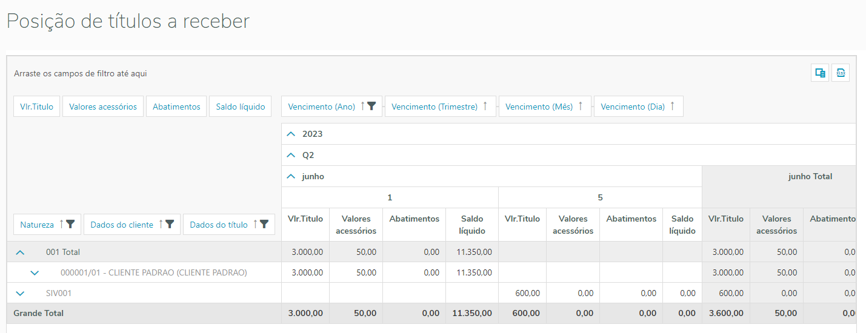
Task: Open the Vencimento (Ano) filter funnel
Action: click(371, 107)
